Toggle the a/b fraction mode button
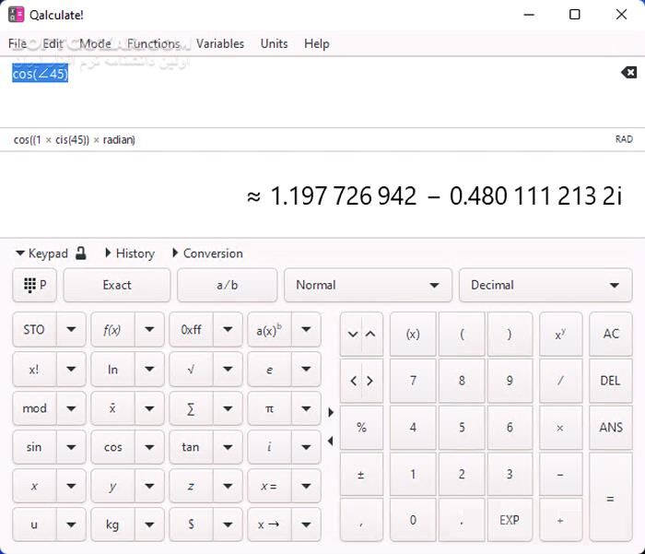The image size is (645, 554). [x=227, y=285]
